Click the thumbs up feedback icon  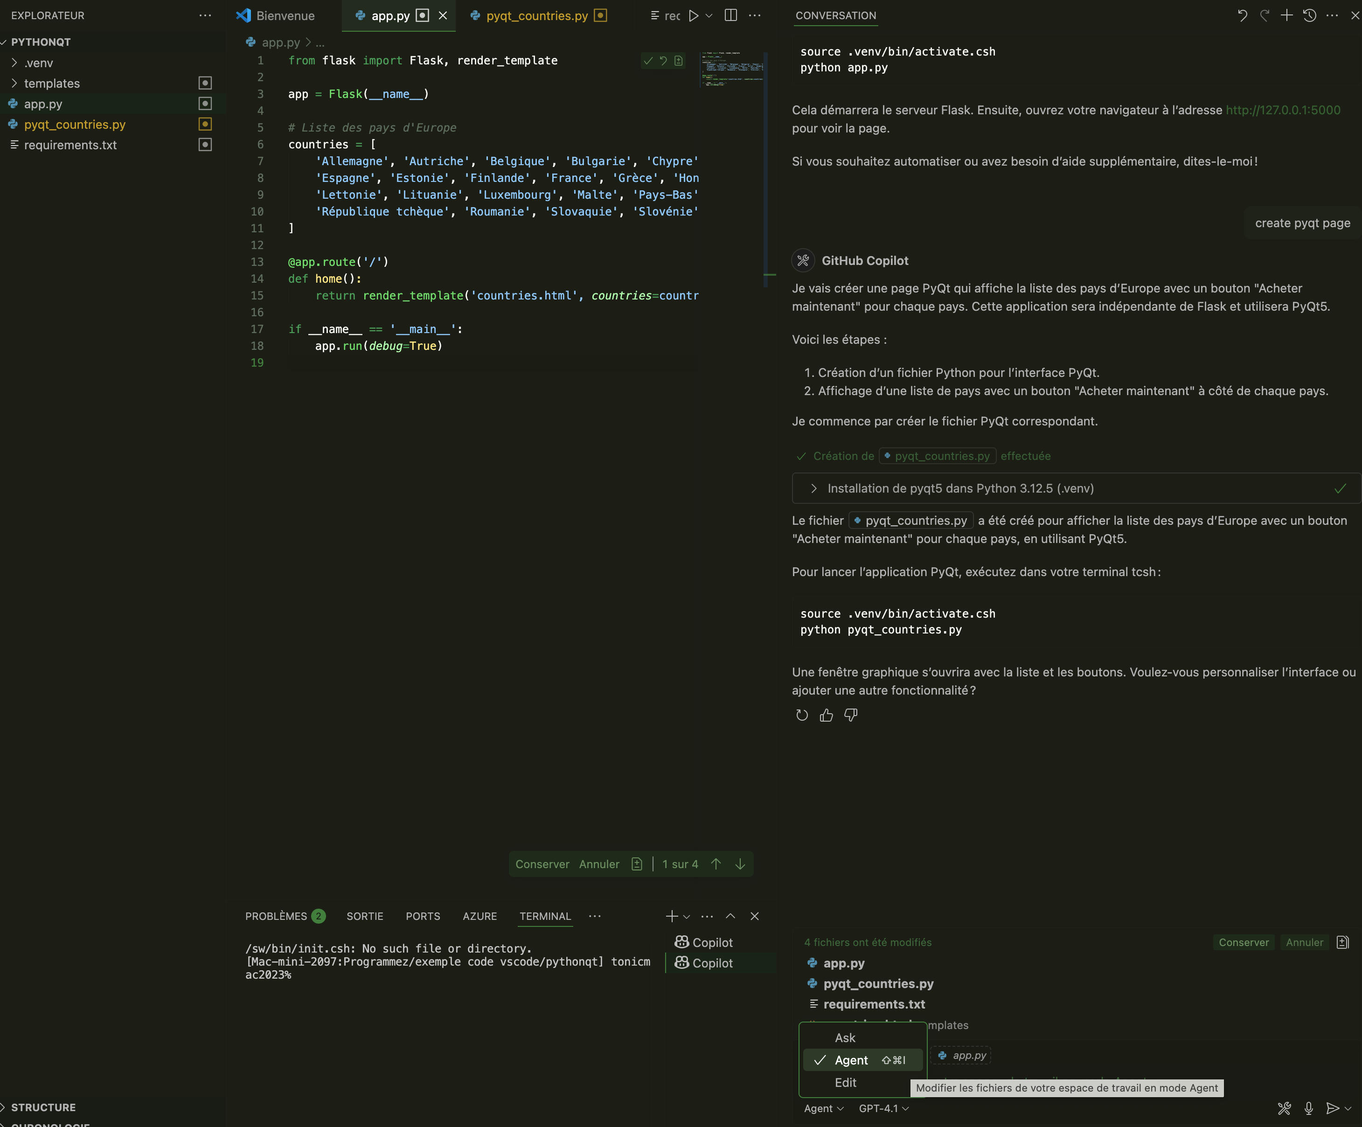pyautogui.click(x=826, y=715)
